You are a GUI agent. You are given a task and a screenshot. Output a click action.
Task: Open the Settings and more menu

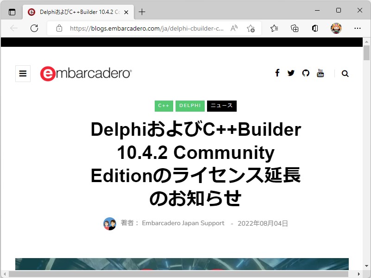click(357, 28)
